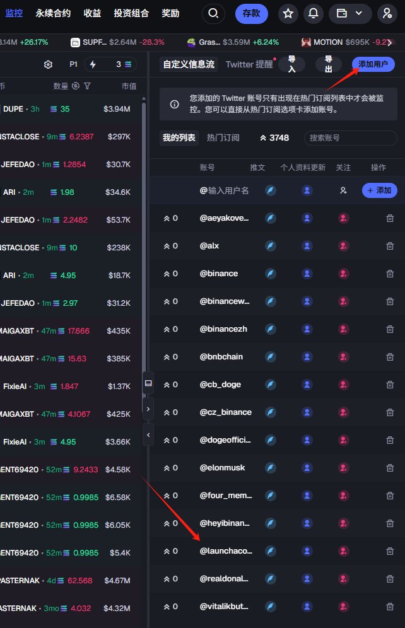This screenshot has width=405, height=628.
Task: Click the + 添加 button
Action: click(x=379, y=190)
